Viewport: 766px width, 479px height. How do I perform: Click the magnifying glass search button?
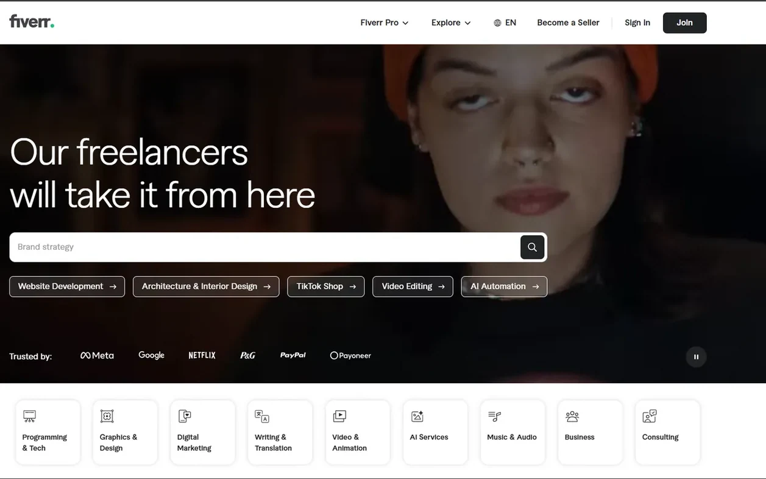point(532,247)
